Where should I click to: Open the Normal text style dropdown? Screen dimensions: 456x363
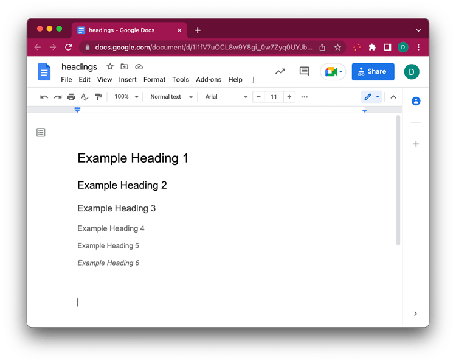point(171,97)
